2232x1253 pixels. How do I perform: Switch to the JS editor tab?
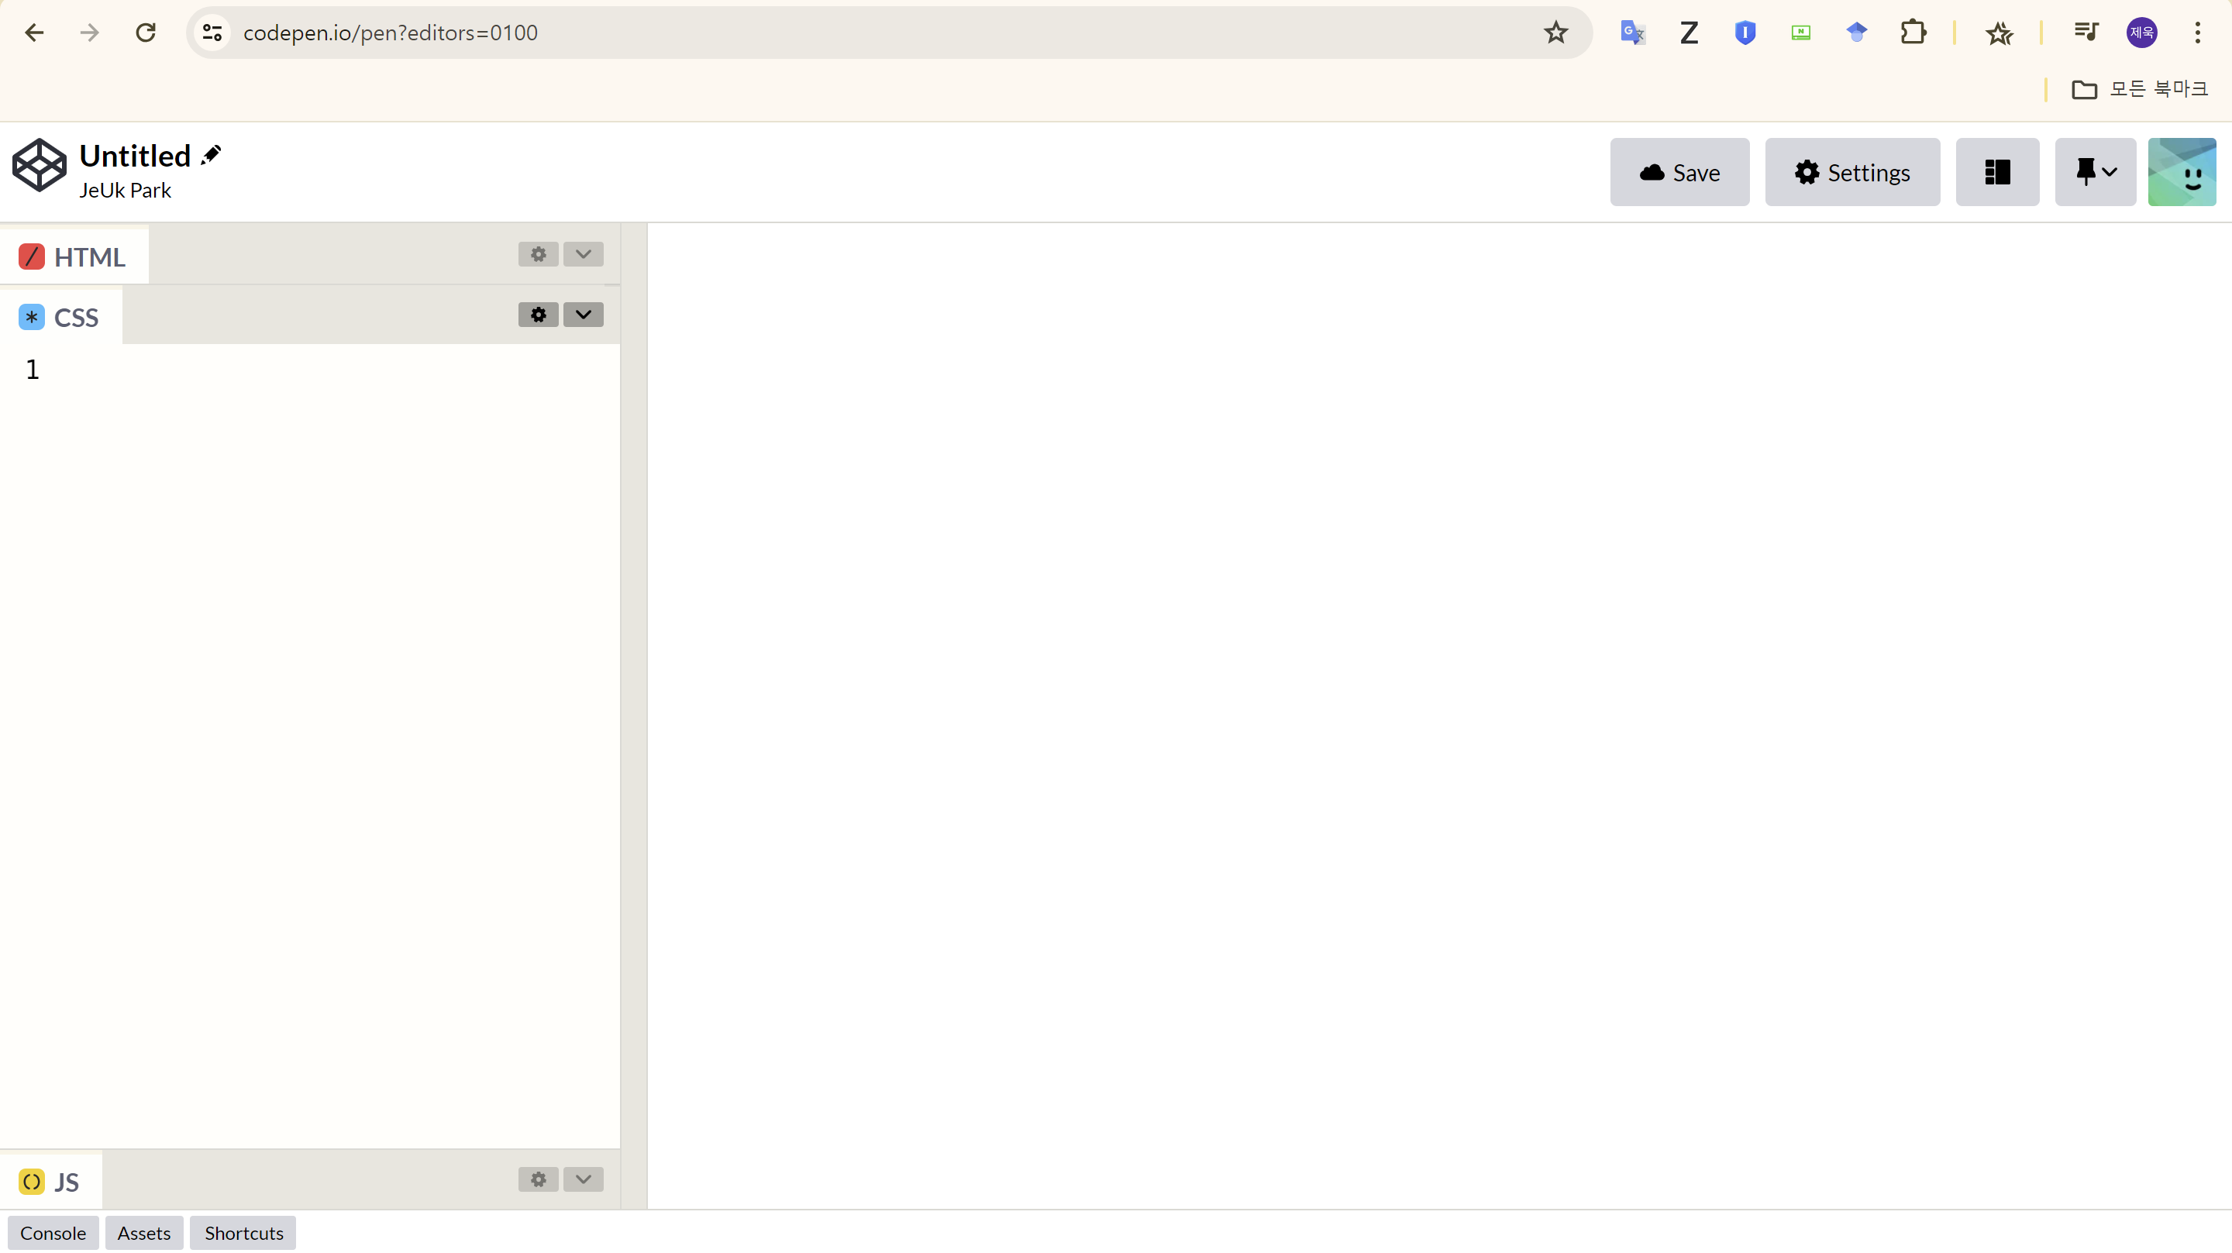[50, 1182]
